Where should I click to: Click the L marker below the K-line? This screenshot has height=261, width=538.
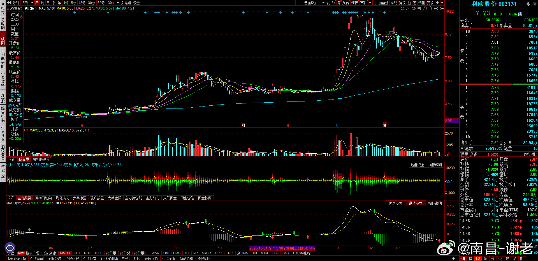[x=337, y=125]
